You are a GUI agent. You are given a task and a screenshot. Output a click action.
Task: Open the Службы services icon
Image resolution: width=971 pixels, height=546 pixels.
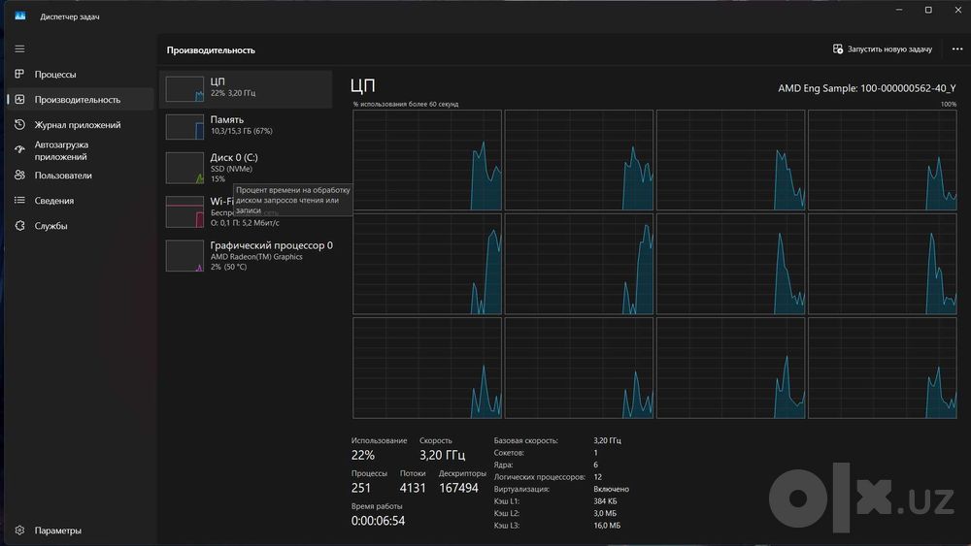[x=19, y=226]
